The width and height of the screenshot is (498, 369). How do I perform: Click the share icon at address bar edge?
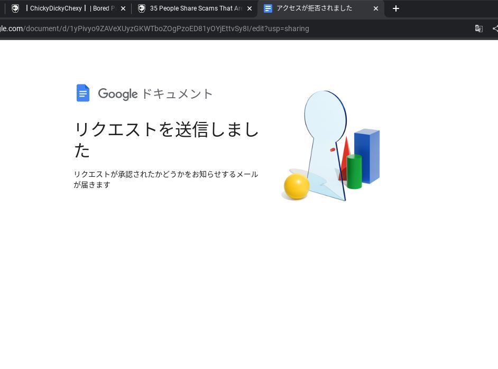[495, 29]
